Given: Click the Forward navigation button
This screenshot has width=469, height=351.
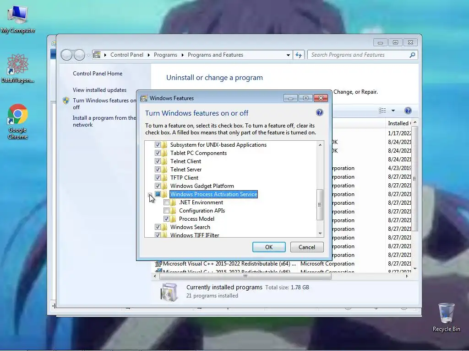Looking at the screenshot, I should point(79,55).
